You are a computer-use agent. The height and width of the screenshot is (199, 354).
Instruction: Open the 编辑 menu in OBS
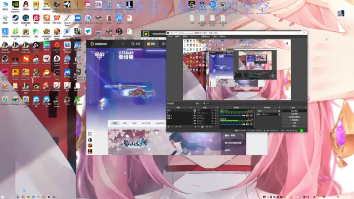(x=178, y=36)
